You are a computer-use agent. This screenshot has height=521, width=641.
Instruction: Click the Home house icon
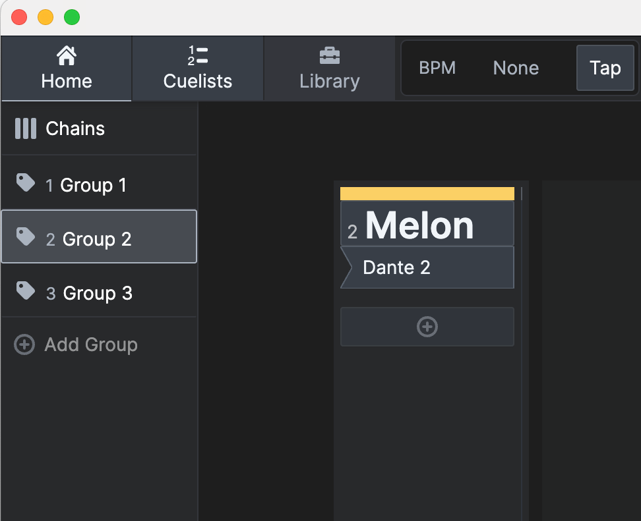66,56
